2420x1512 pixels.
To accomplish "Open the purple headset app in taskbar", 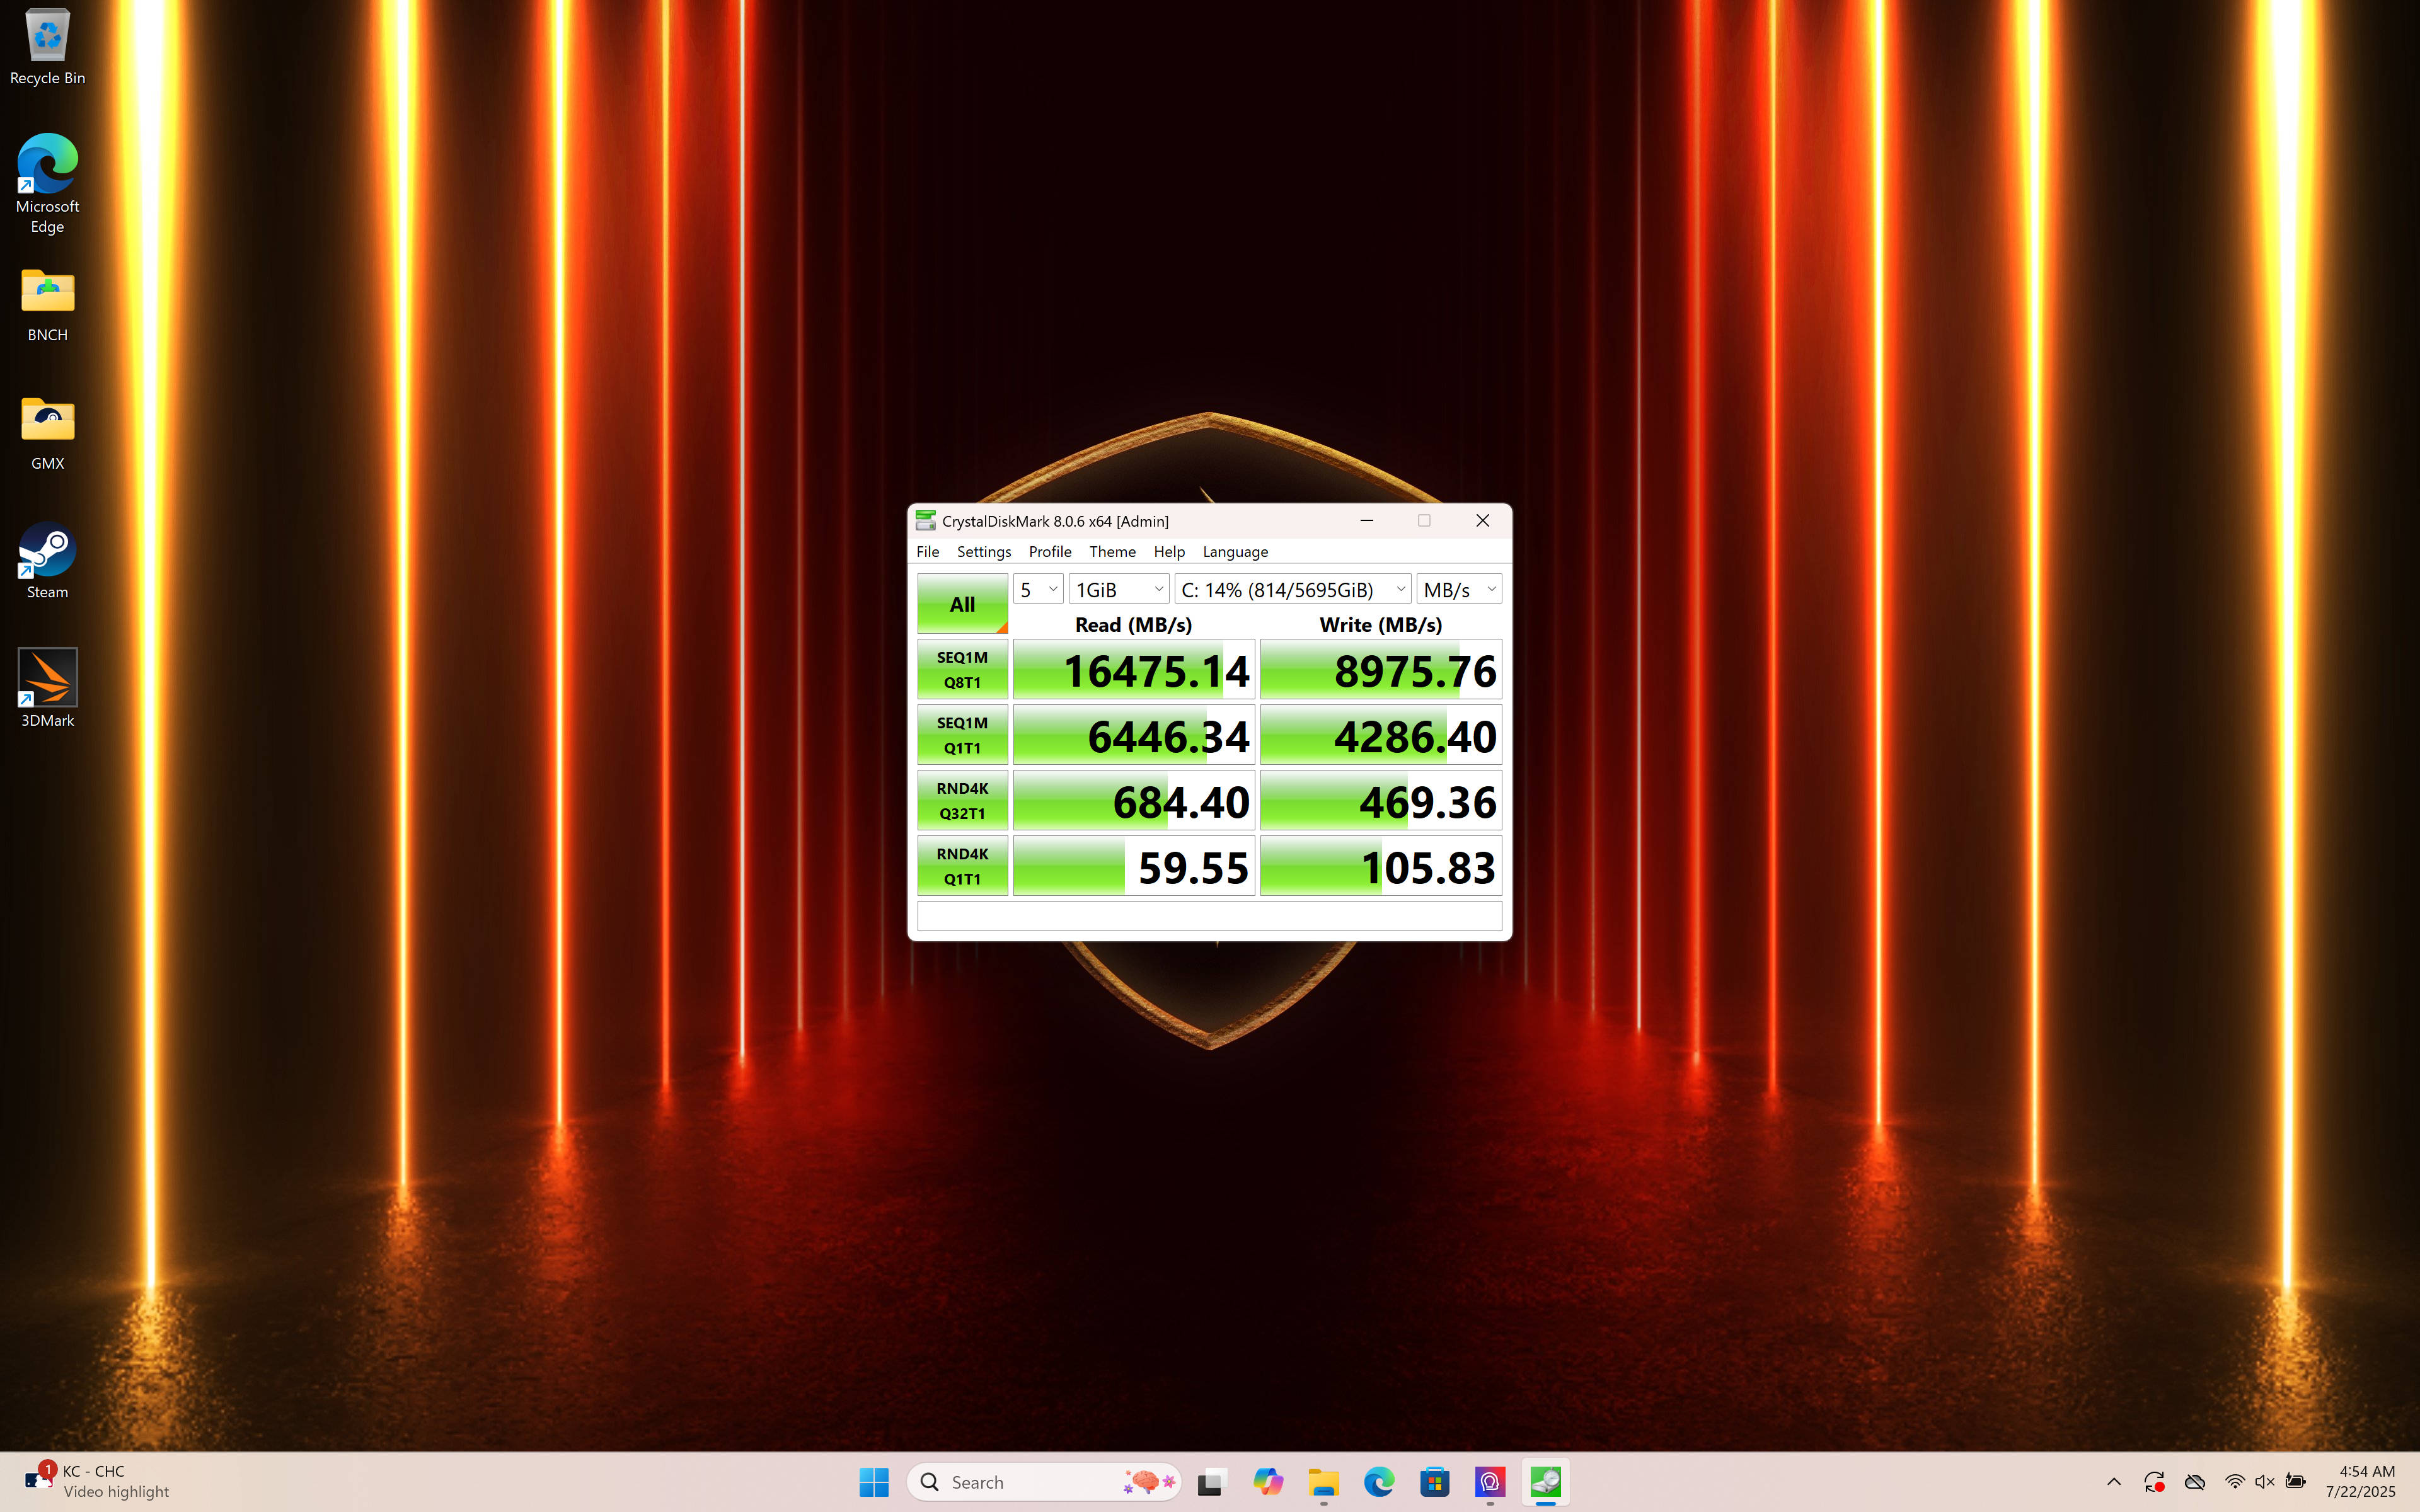I will [x=1490, y=1482].
